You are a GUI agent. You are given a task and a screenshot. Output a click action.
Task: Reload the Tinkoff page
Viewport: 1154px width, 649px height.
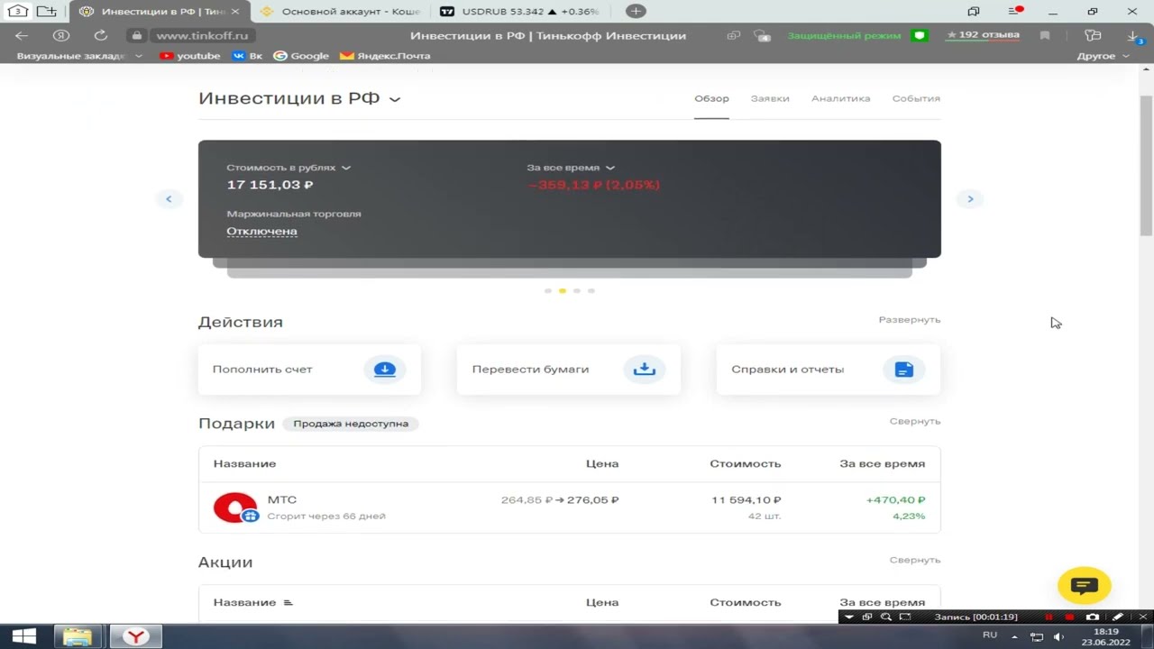pyautogui.click(x=101, y=35)
